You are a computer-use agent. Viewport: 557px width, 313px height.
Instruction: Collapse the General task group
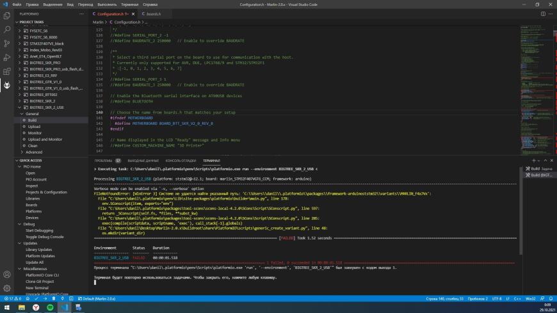point(22,114)
